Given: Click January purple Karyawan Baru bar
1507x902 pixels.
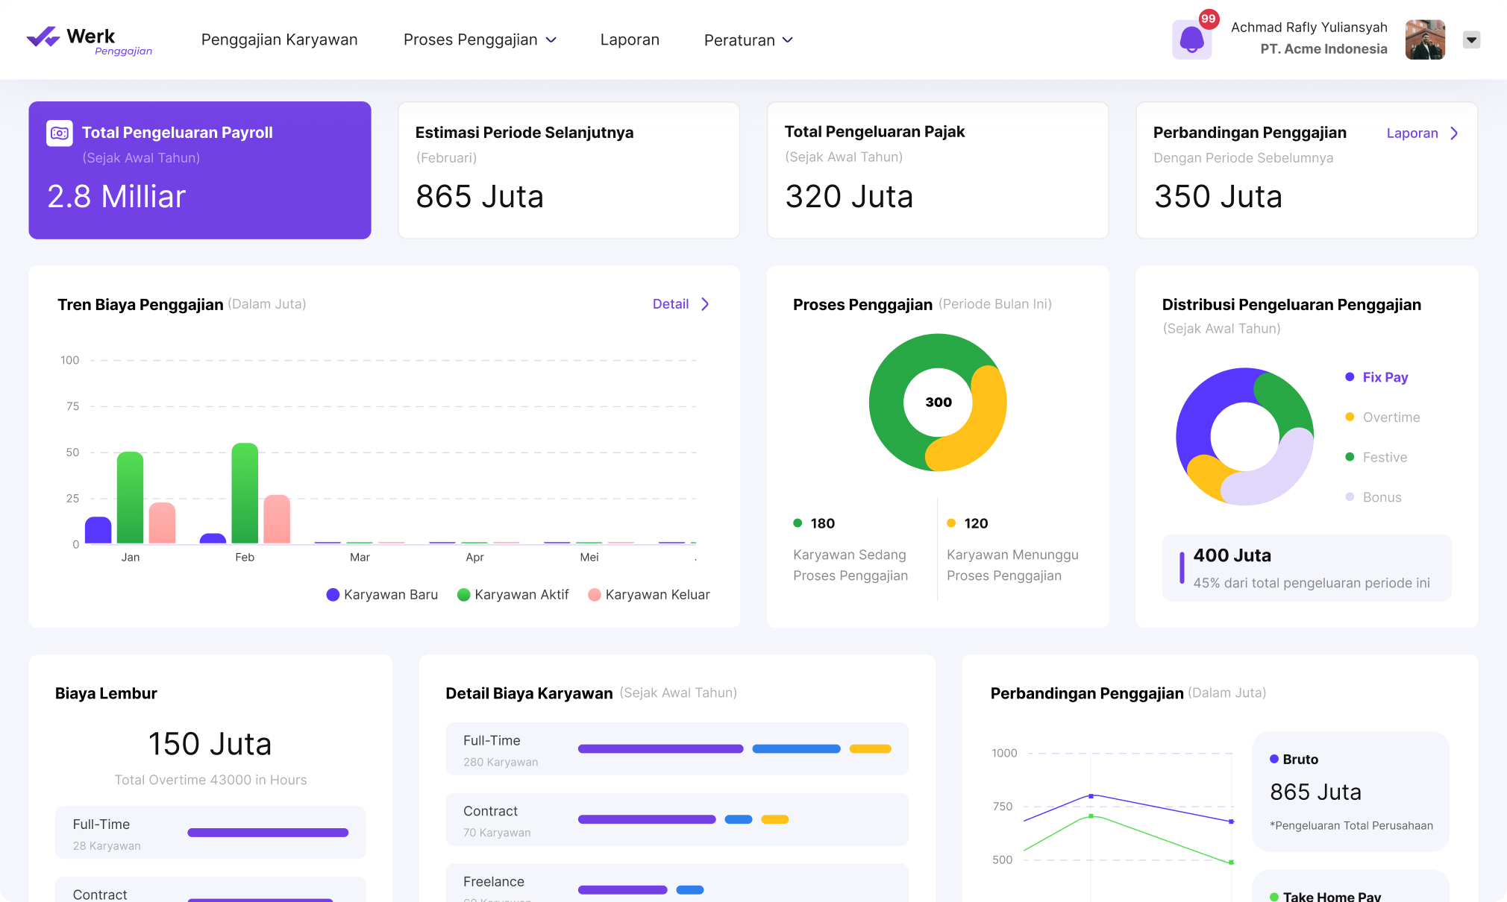Looking at the screenshot, I should (x=98, y=530).
